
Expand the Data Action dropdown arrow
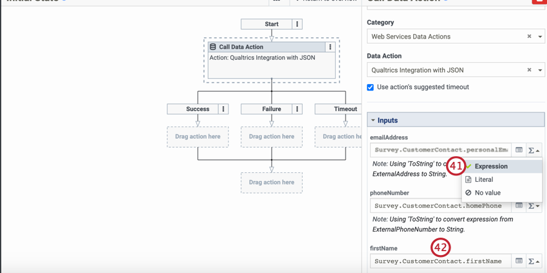click(540, 70)
